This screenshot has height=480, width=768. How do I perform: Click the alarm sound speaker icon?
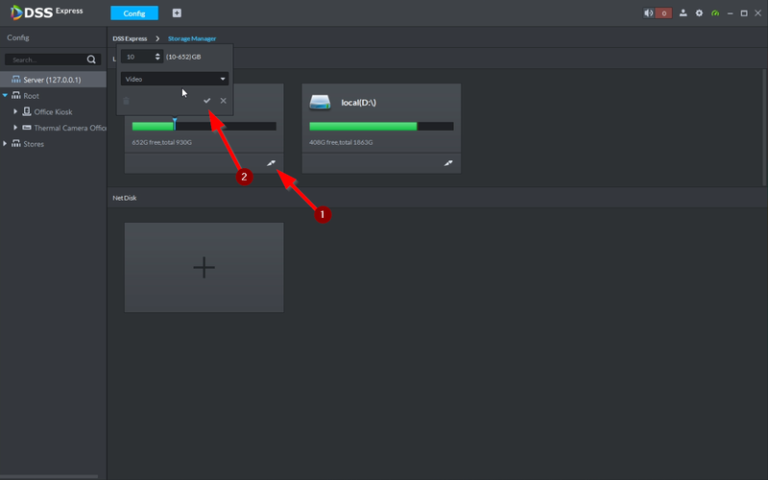coord(649,13)
